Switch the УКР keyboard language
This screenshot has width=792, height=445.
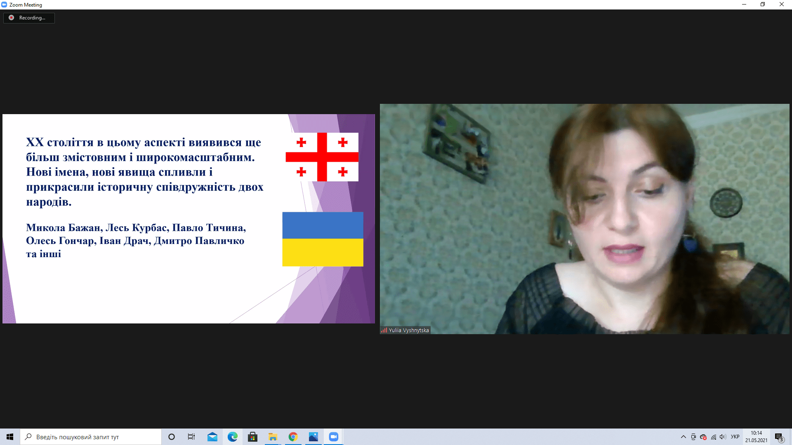[735, 437]
